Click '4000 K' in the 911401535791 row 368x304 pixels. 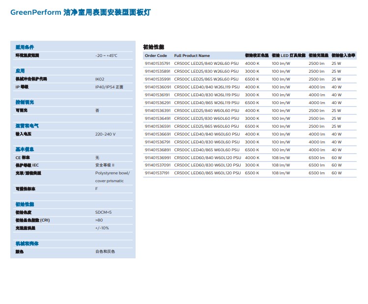(x=252, y=63)
